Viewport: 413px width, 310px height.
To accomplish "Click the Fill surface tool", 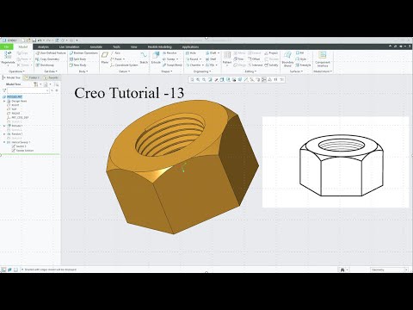I will (299, 53).
